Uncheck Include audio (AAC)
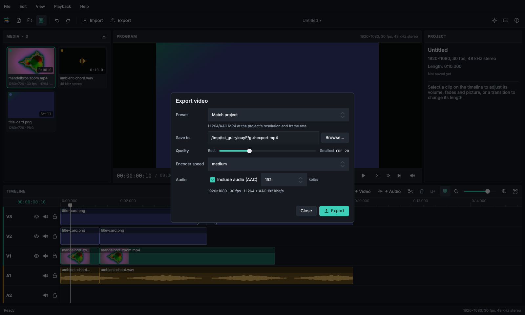This screenshot has height=315, width=525. click(x=213, y=180)
